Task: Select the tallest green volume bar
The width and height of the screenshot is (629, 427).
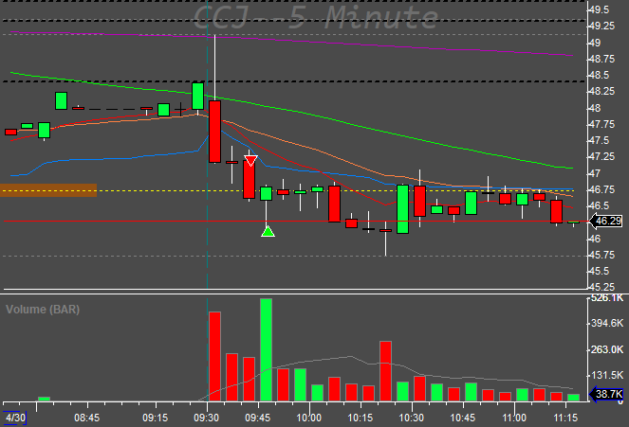Action: tap(266, 349)
